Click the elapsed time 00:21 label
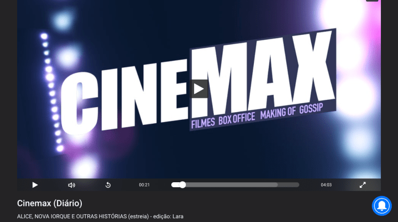 coord(144,185)
